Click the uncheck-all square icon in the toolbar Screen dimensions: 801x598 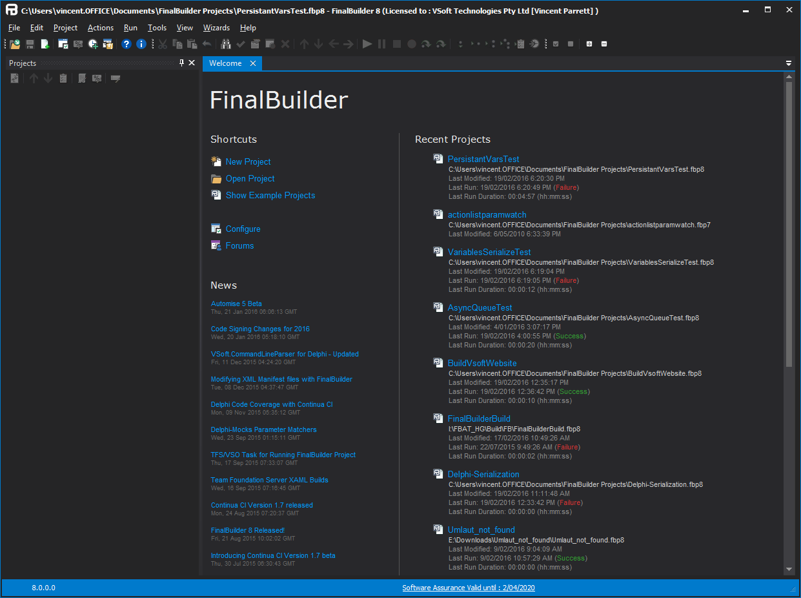571,44
